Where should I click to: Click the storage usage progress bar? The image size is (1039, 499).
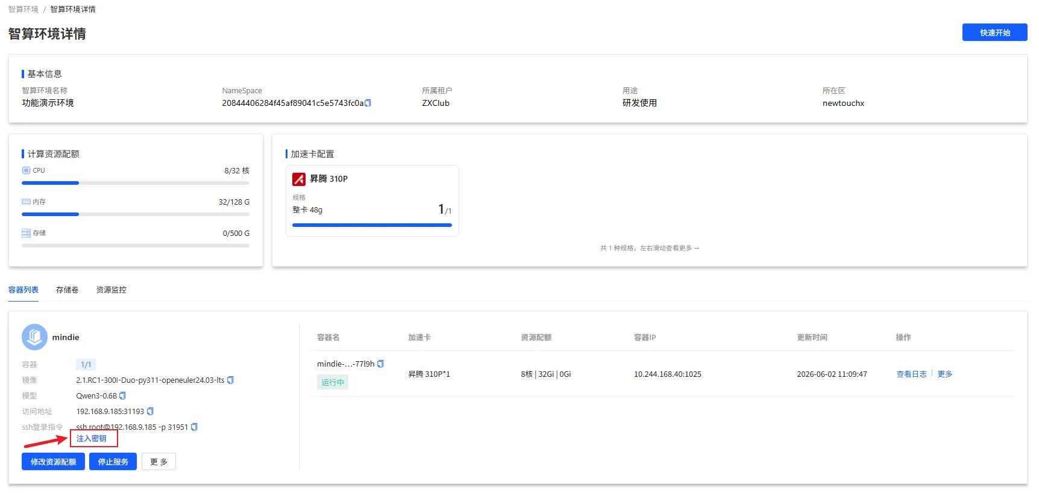[136, 246]
